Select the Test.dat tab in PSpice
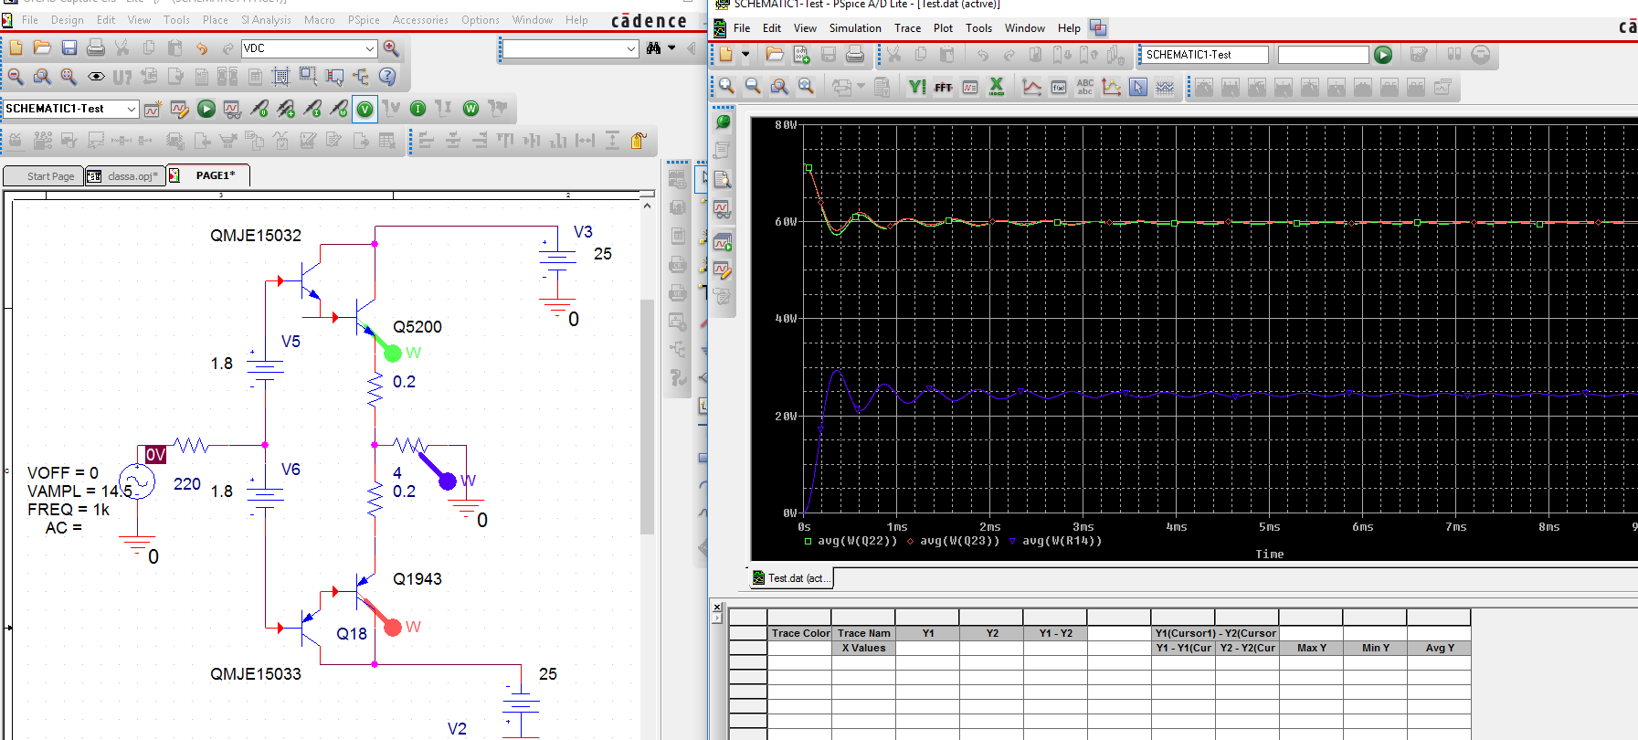 [791, 578]
